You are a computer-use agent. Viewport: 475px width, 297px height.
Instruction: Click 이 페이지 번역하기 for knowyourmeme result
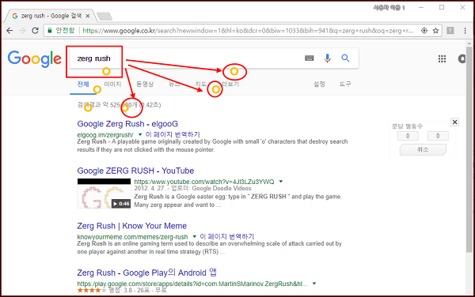[227, 236]
